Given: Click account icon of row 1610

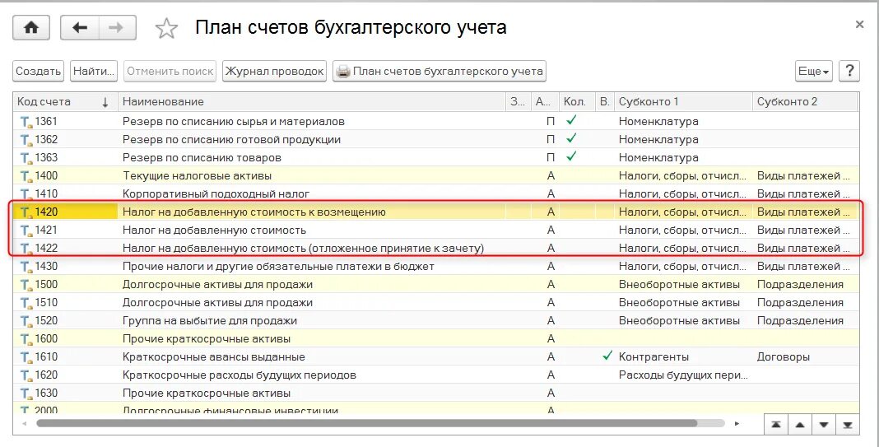Looking at the screenshot, I should pyautogui.click(x=26, y=356).
